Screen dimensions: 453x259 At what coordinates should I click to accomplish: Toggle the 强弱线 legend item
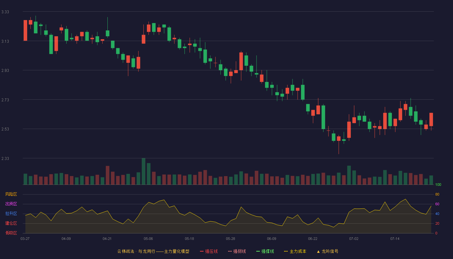pos(237,251)
